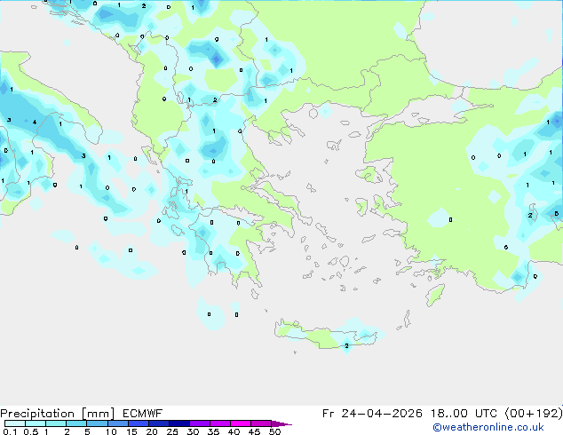Select the 20–25 mm legend color swatch
The width and height of the screenshot is (563, 435).
click(x=159, y=423)
